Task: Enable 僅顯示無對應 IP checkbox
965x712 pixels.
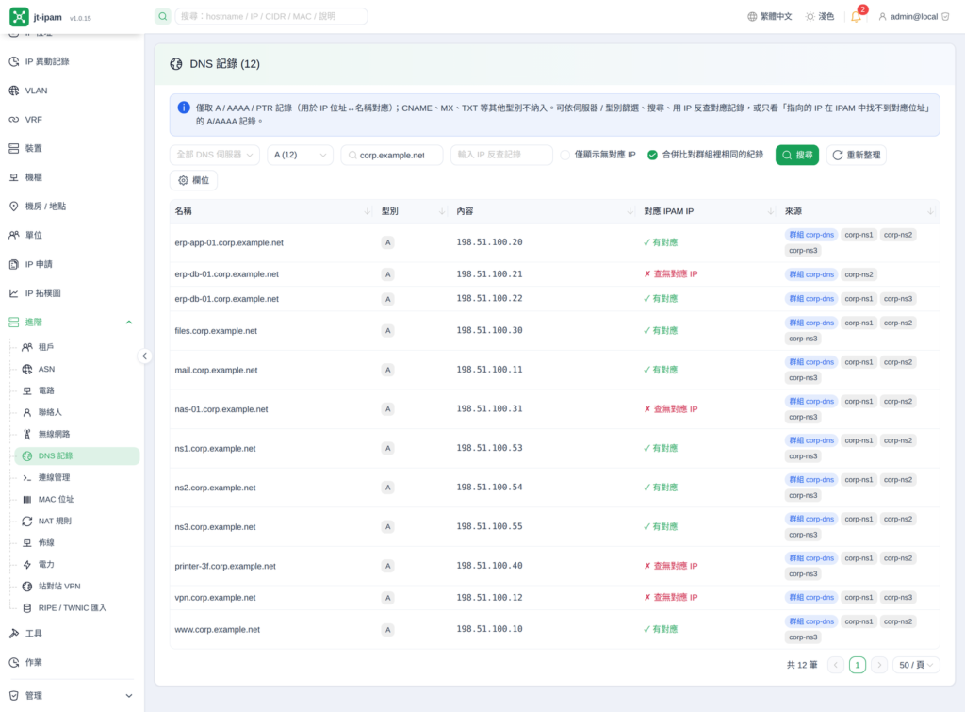Action: [565, 156]
